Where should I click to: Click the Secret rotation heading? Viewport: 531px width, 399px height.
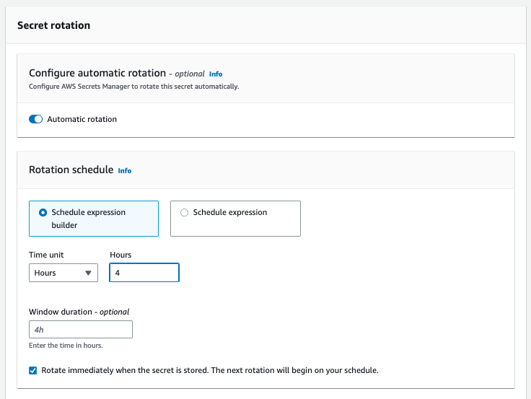54,25
